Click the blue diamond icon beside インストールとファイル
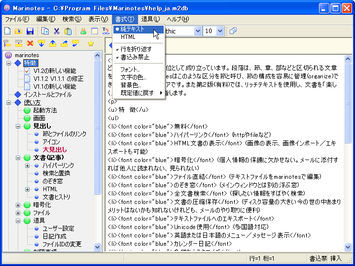Image resolution: width=355 pixels, height=266 pixels. click(18, 95)
